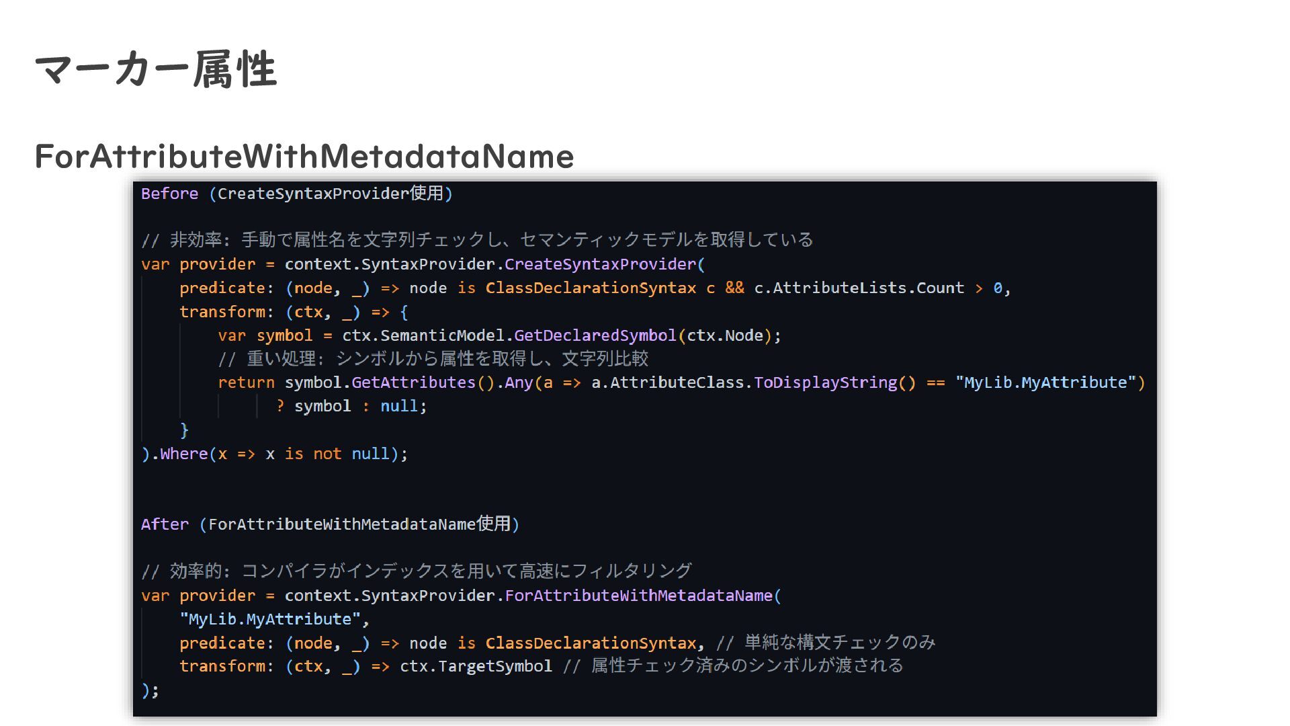Click the ForAttributeWithMetadataName method call in code
The width and height of the screenshot is (1290, 726).
[x=638, y=596]
